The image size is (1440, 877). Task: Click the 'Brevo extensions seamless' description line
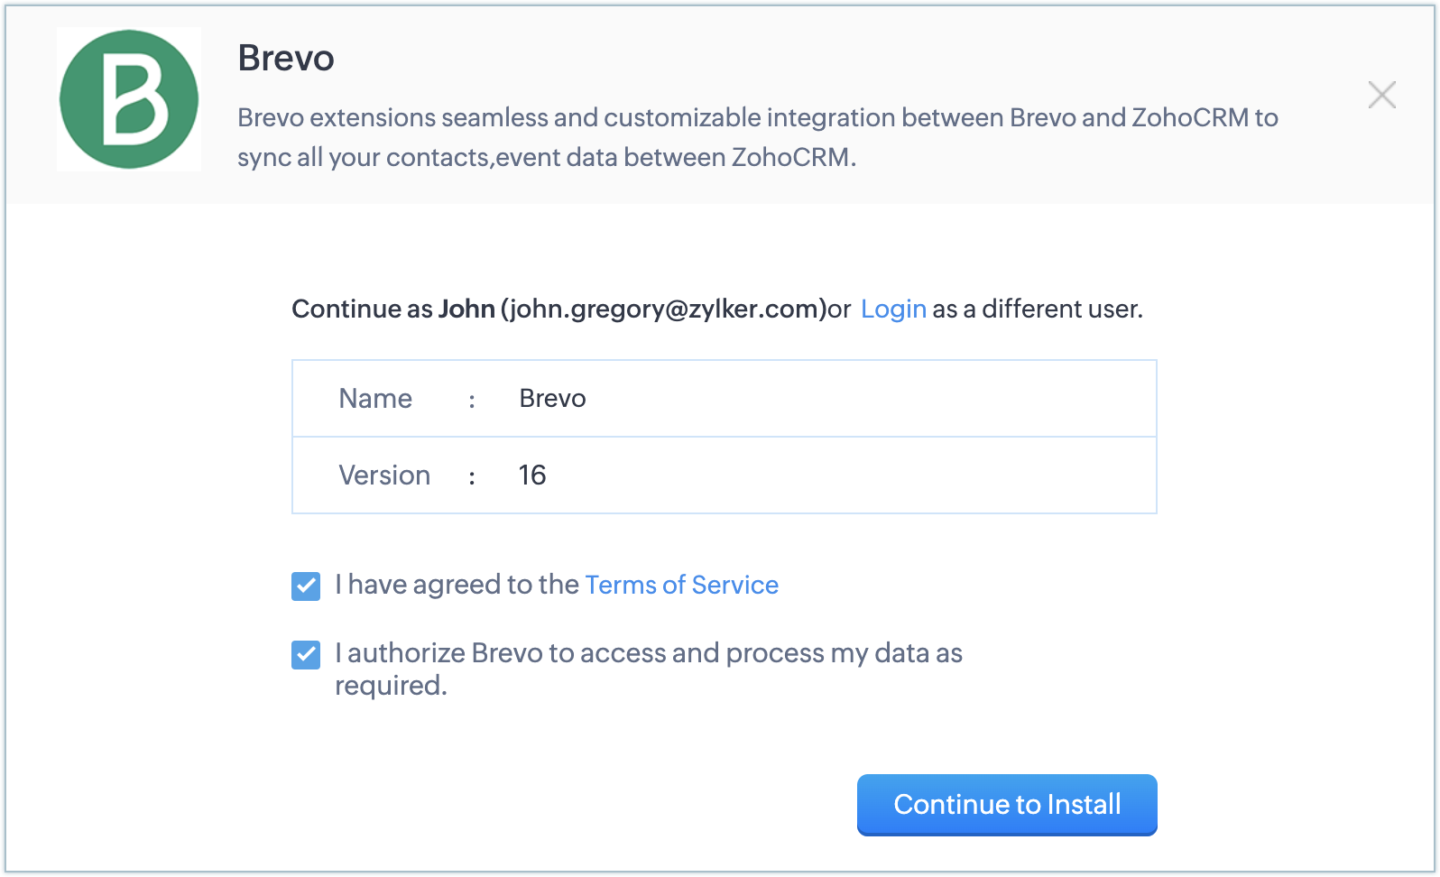point(757,118)
